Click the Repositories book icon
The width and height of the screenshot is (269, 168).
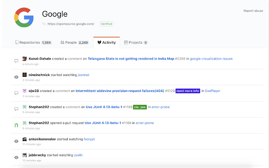click(17, 42)
